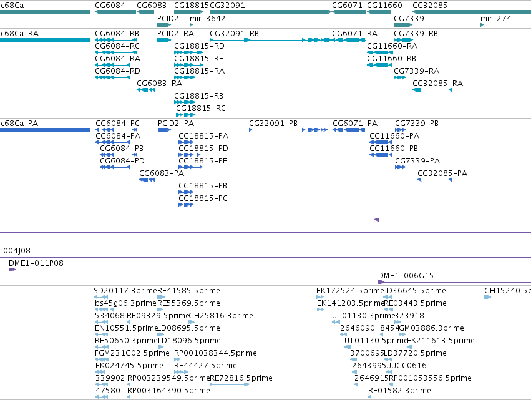The width and height of the screenshot is (531, 400).
Task: Select the CG32085-PA protein label
Action: point(442,173)
